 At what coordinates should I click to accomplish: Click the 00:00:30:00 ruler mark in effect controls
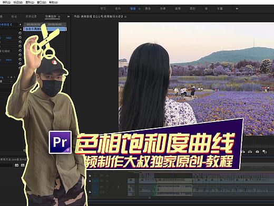click(x=33, y=24)
